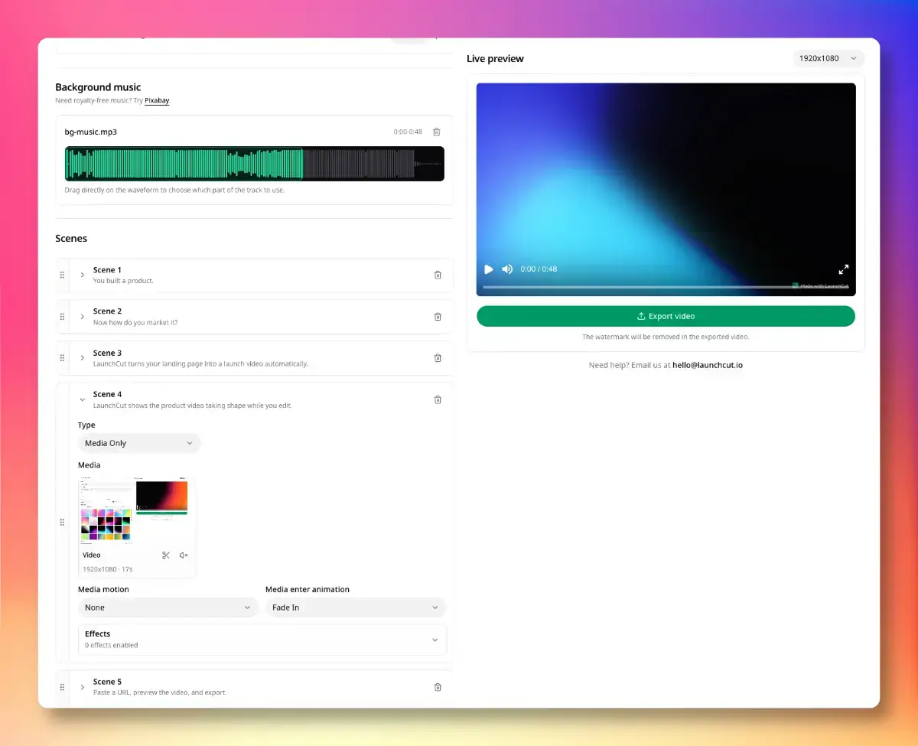The height and width of the screenshot is (746, 918).
Task: Open the preview in fullscreen
Action: (x=844, y=269)
